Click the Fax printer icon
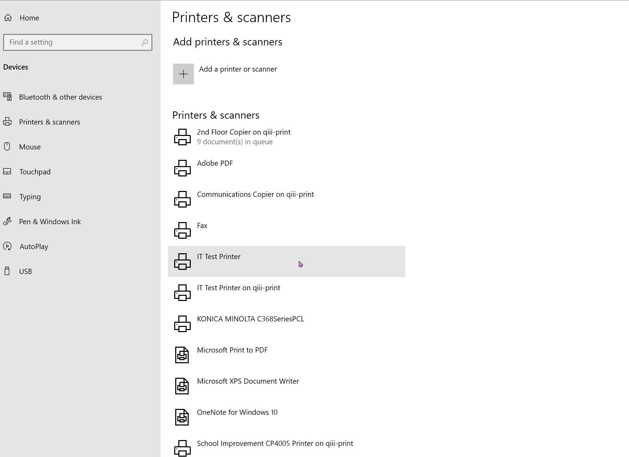Screen dimensions: 629x457 coord(182,230)
